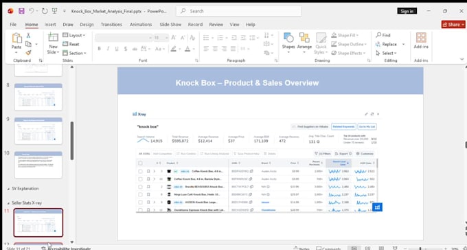Screen dimensions: 467x250
Task: Start slideshow from beginning in title bar
Action: (54, 11)
